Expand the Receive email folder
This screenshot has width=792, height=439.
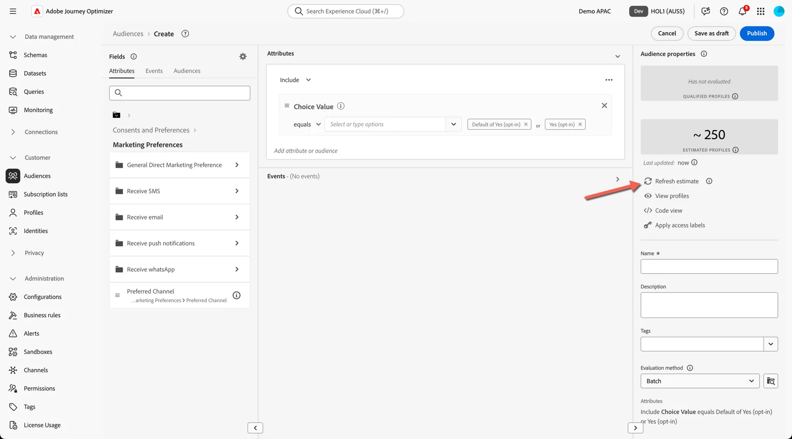[180, 217]
